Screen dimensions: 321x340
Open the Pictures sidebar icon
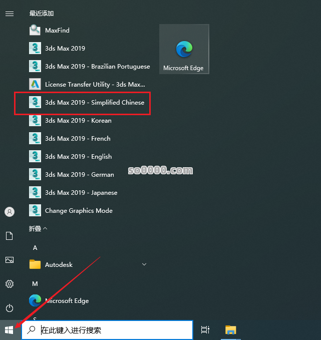click(9, 260)
